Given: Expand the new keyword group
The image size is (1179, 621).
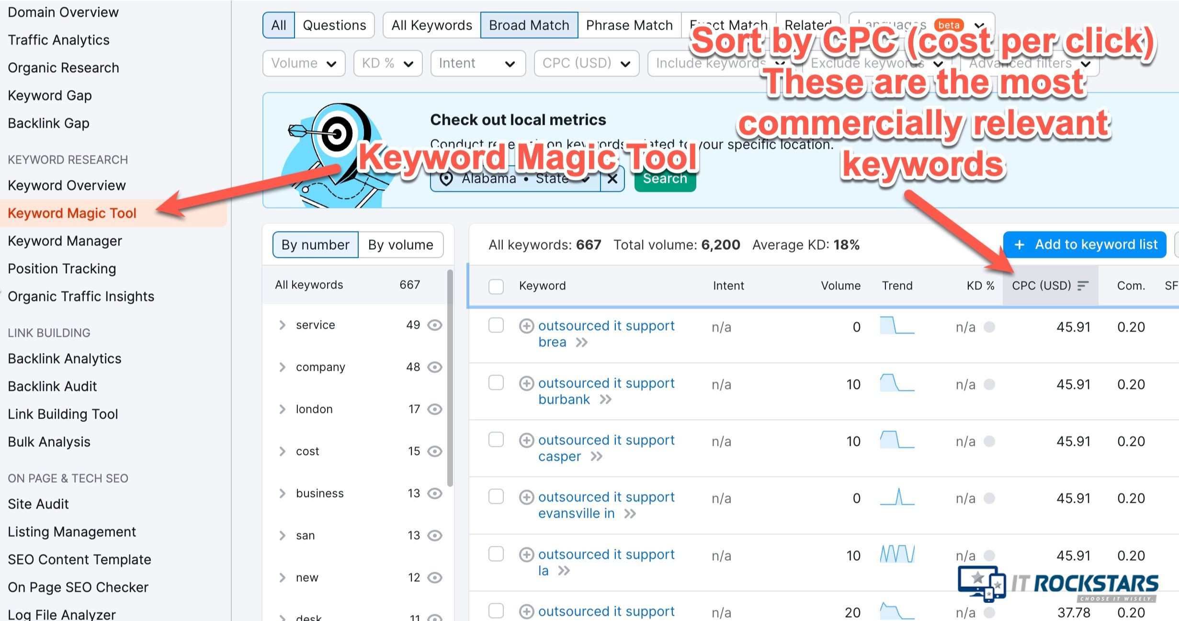Looking at the screenshot, I should 282,578.
